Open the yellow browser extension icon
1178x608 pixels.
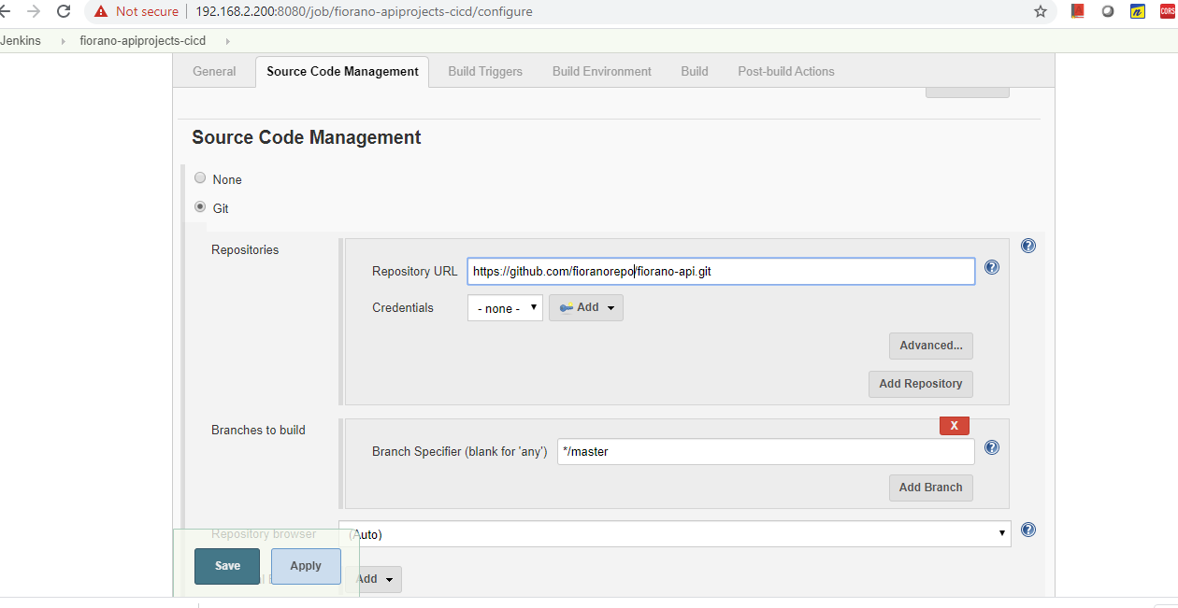point(1138,11)
